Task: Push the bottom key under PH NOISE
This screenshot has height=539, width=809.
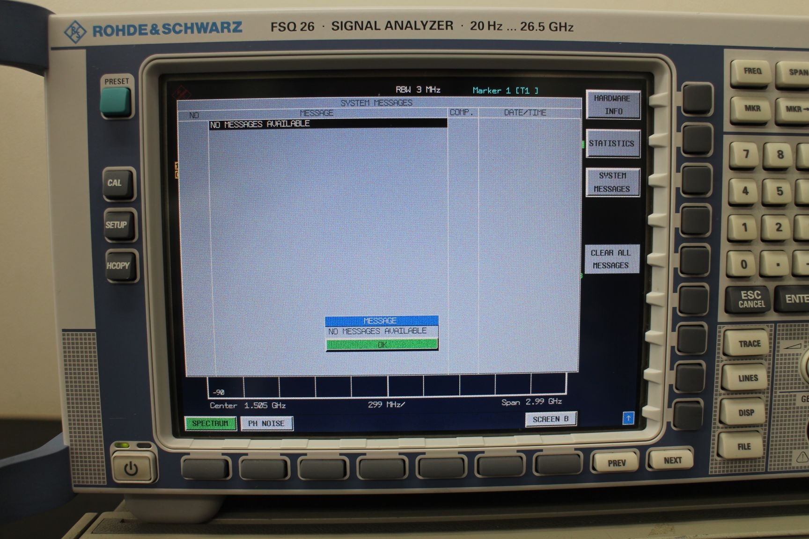Action: tap(264, 468)
